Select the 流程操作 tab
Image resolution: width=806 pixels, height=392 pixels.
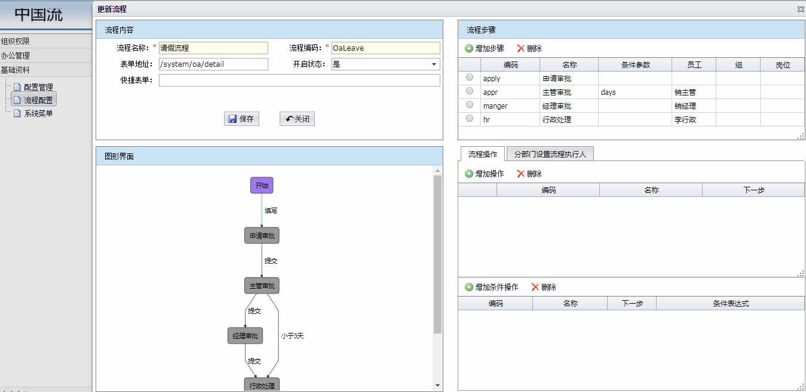[x=482, y=154]
